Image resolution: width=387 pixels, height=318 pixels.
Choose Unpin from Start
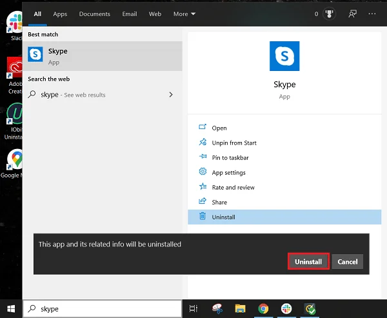coord(284,143)
